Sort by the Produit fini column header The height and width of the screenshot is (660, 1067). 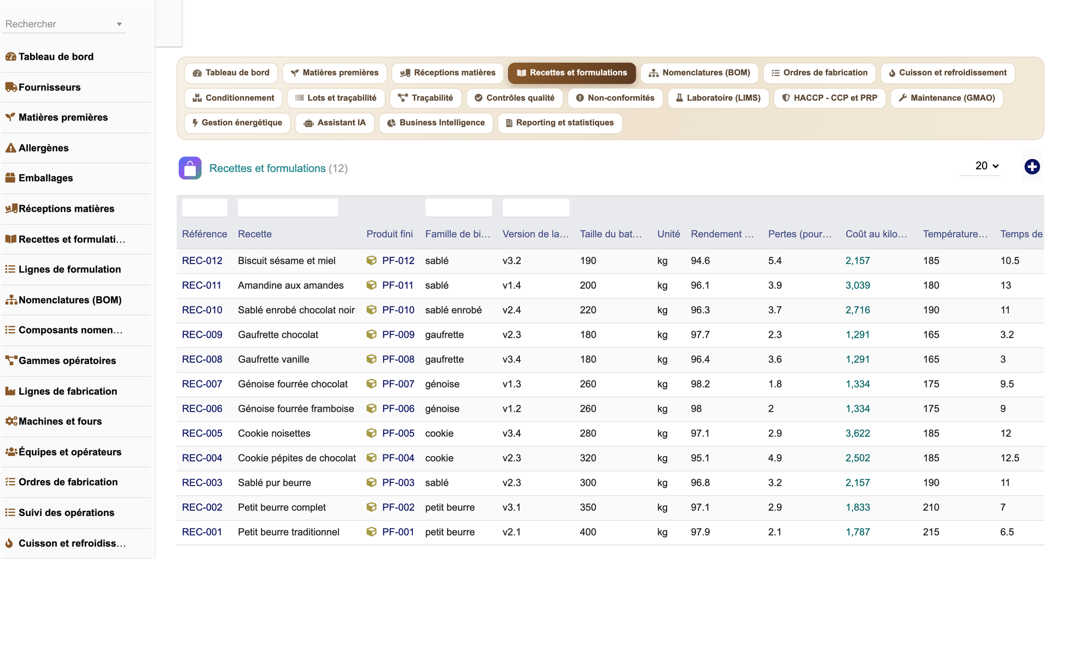[390, 234]
